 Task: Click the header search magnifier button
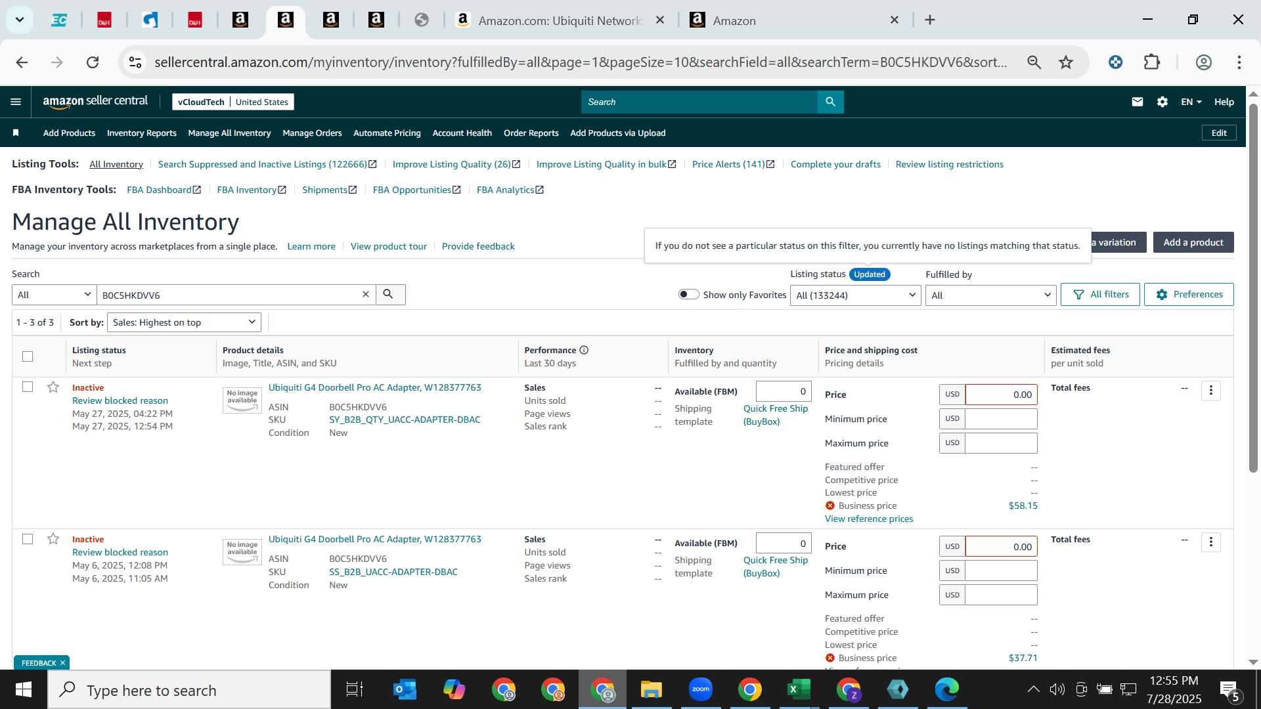pyautogui.click(x=830, y=102)
